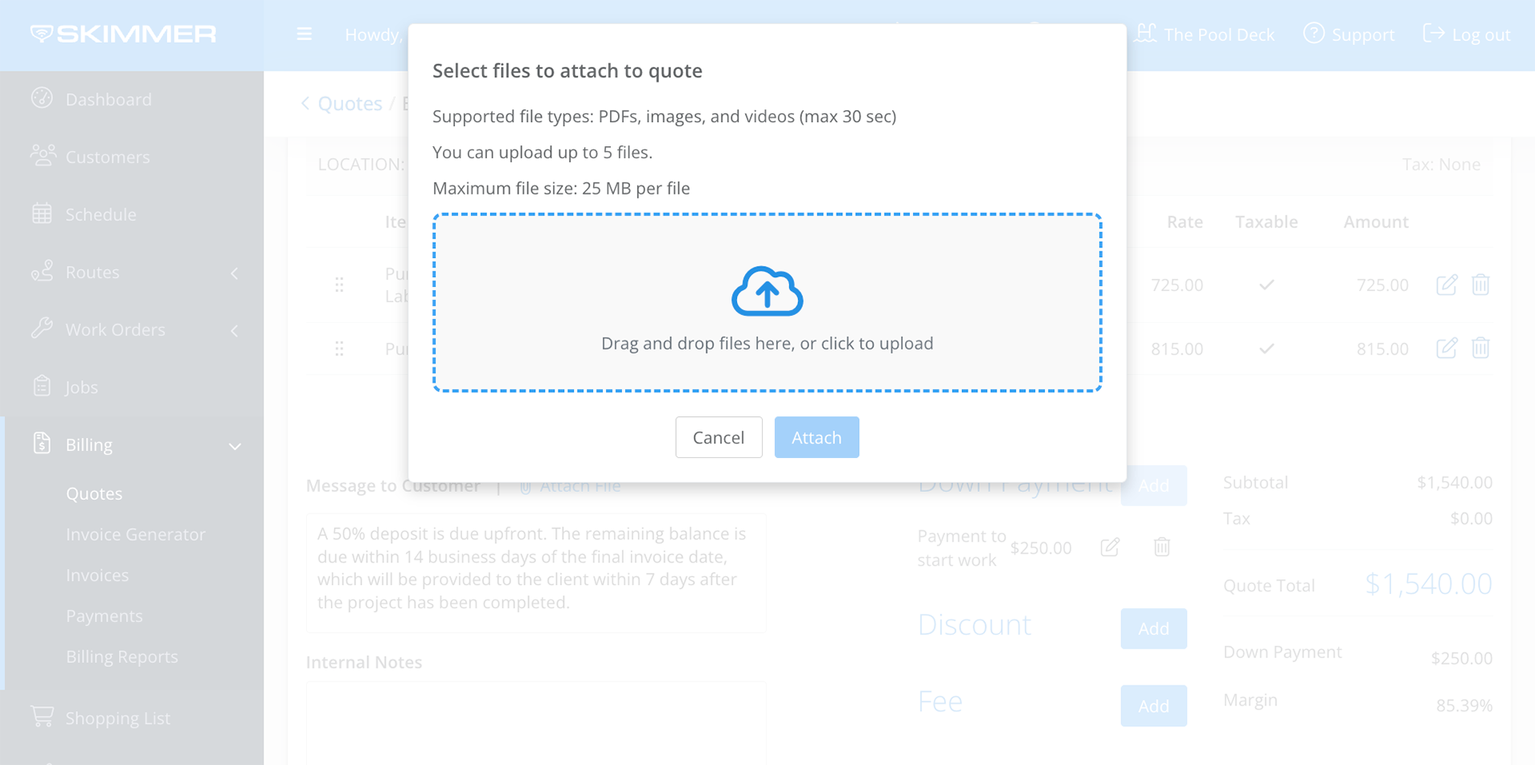This screenshot has width=1535, height=765.
Task: Add a Discount
Action: coord(1153,628)
